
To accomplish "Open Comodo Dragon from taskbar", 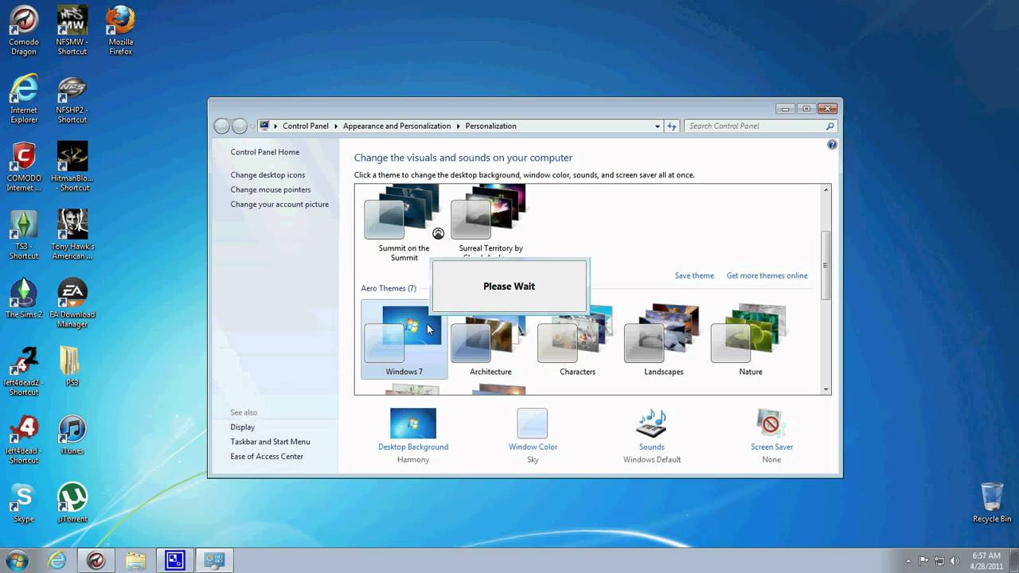I will tap(96, 560).
